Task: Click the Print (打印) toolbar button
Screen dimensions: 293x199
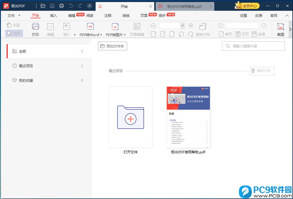Action: (36, 30)
